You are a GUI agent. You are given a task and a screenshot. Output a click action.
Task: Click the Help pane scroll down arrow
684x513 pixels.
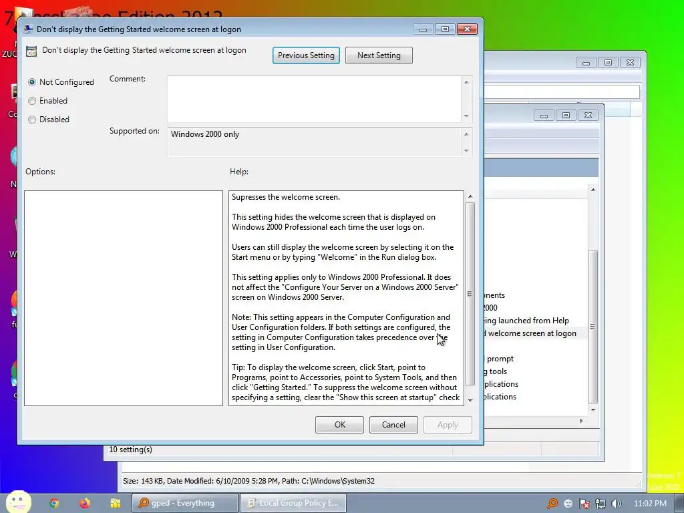(470, 400)
